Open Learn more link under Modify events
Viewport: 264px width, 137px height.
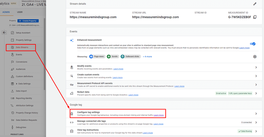[118, 69]
